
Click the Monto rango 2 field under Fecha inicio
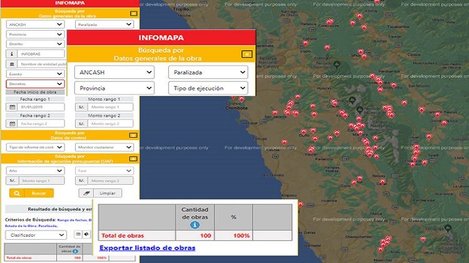[x=110, y=124]
